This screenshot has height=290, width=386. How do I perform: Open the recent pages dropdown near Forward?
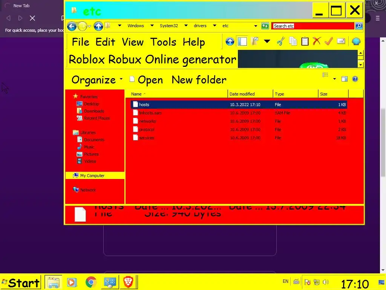[x=89, y=26]
